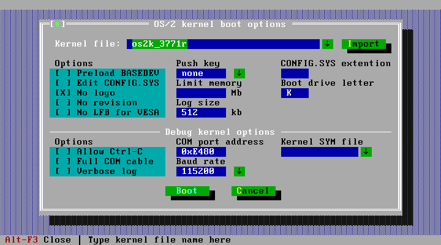
Task: Click the 'Limit memory' label
Action: 209,83
